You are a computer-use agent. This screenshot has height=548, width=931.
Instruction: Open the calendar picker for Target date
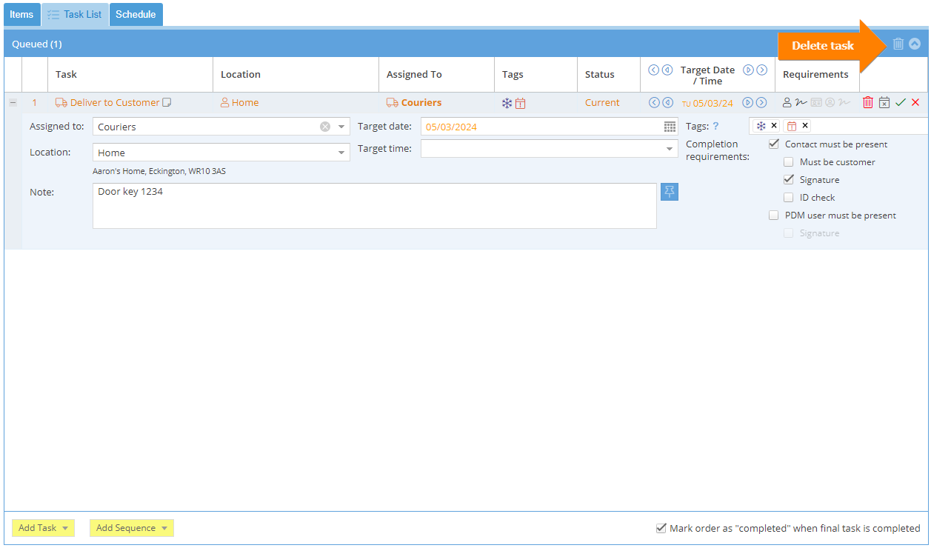670,127
